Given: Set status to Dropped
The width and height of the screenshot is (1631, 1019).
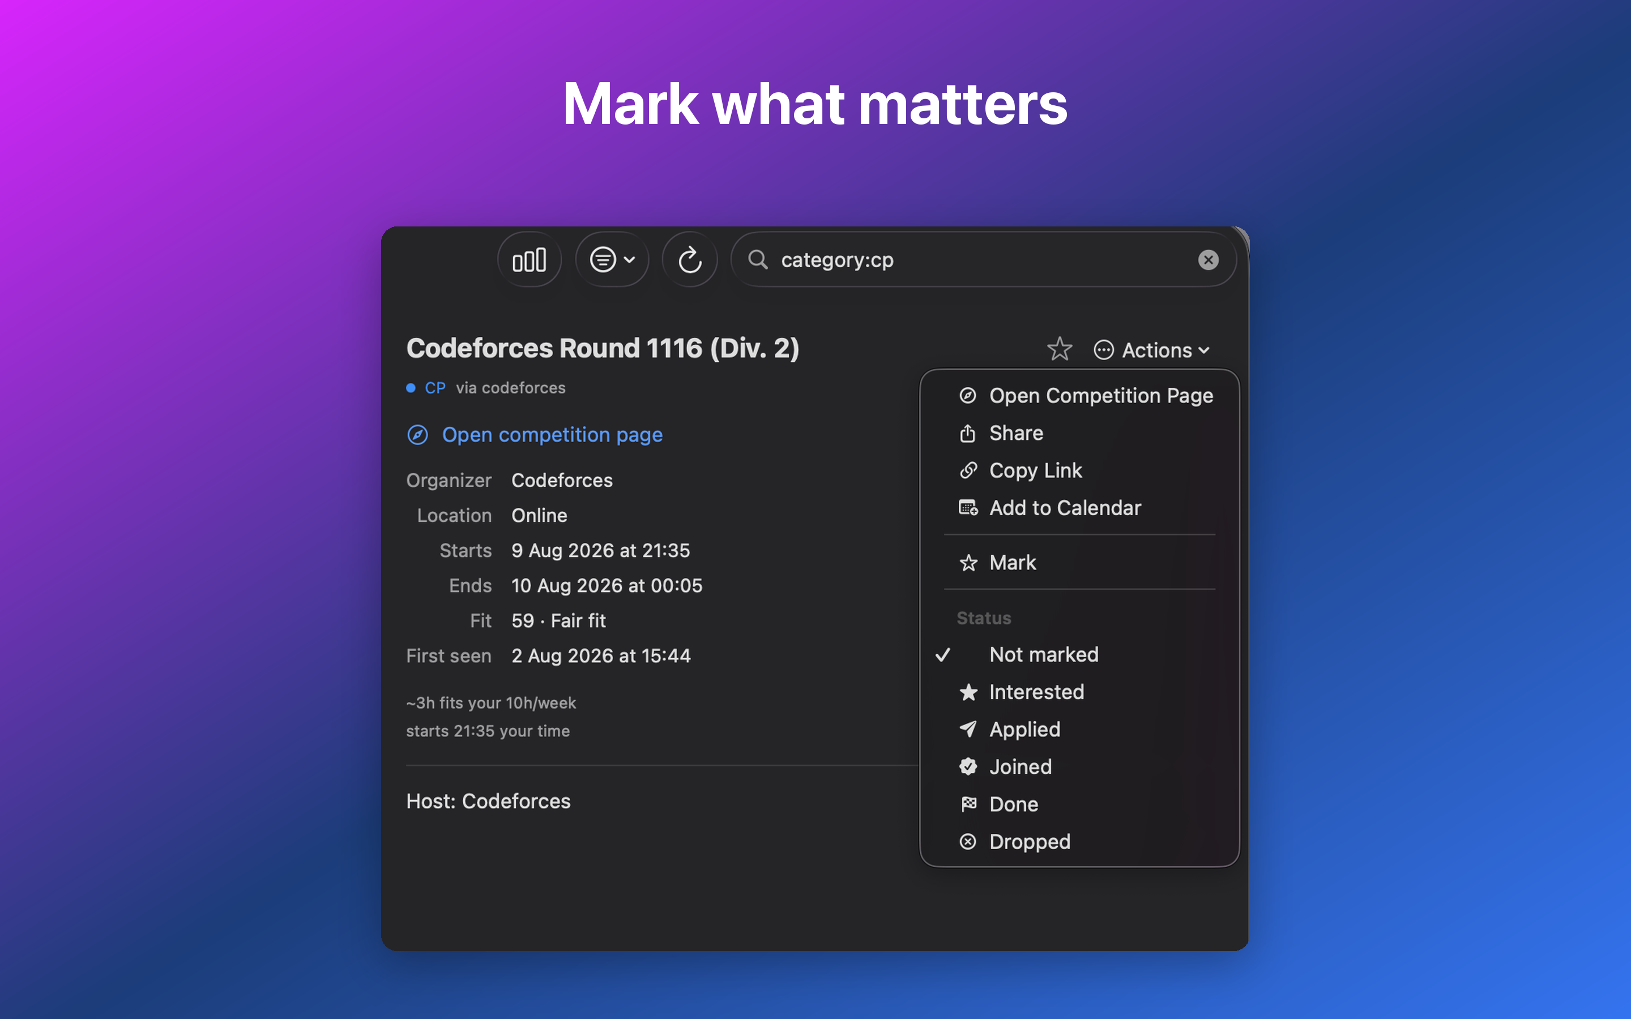Looking at the screenshot, I should pos(1080,842).
